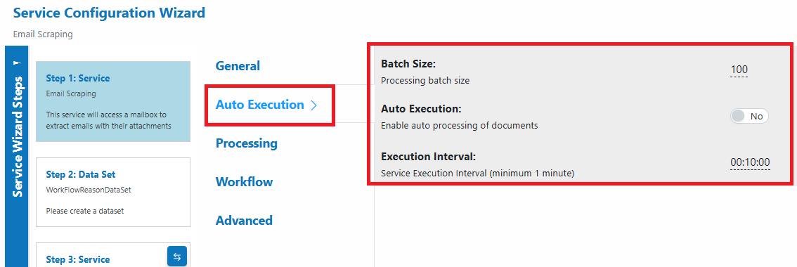
Task: Select the Step 3: Service card
Action: coord(113,255)
